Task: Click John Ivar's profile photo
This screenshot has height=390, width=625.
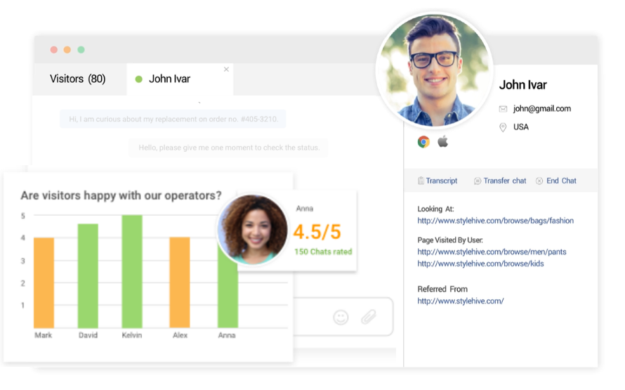Action: 435,70
